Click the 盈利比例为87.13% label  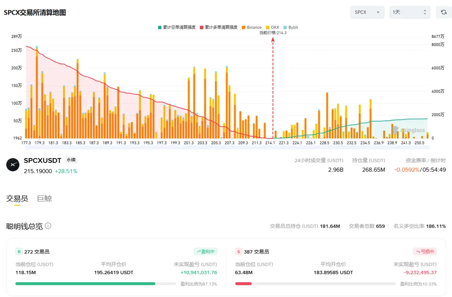coord(199,284)
